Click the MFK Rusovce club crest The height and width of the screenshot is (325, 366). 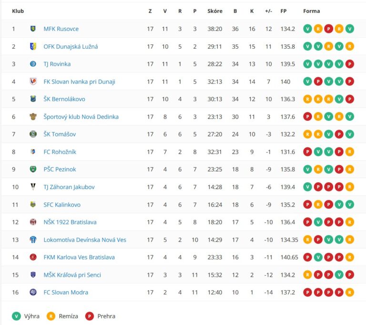pos(33,29)
